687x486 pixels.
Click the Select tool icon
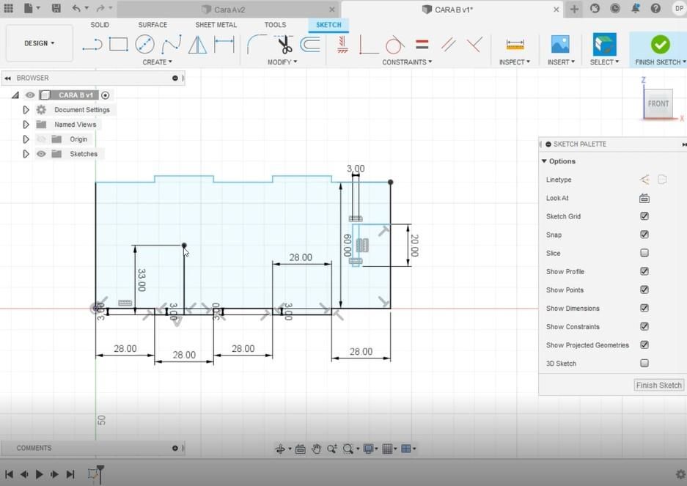click(605, 44)
